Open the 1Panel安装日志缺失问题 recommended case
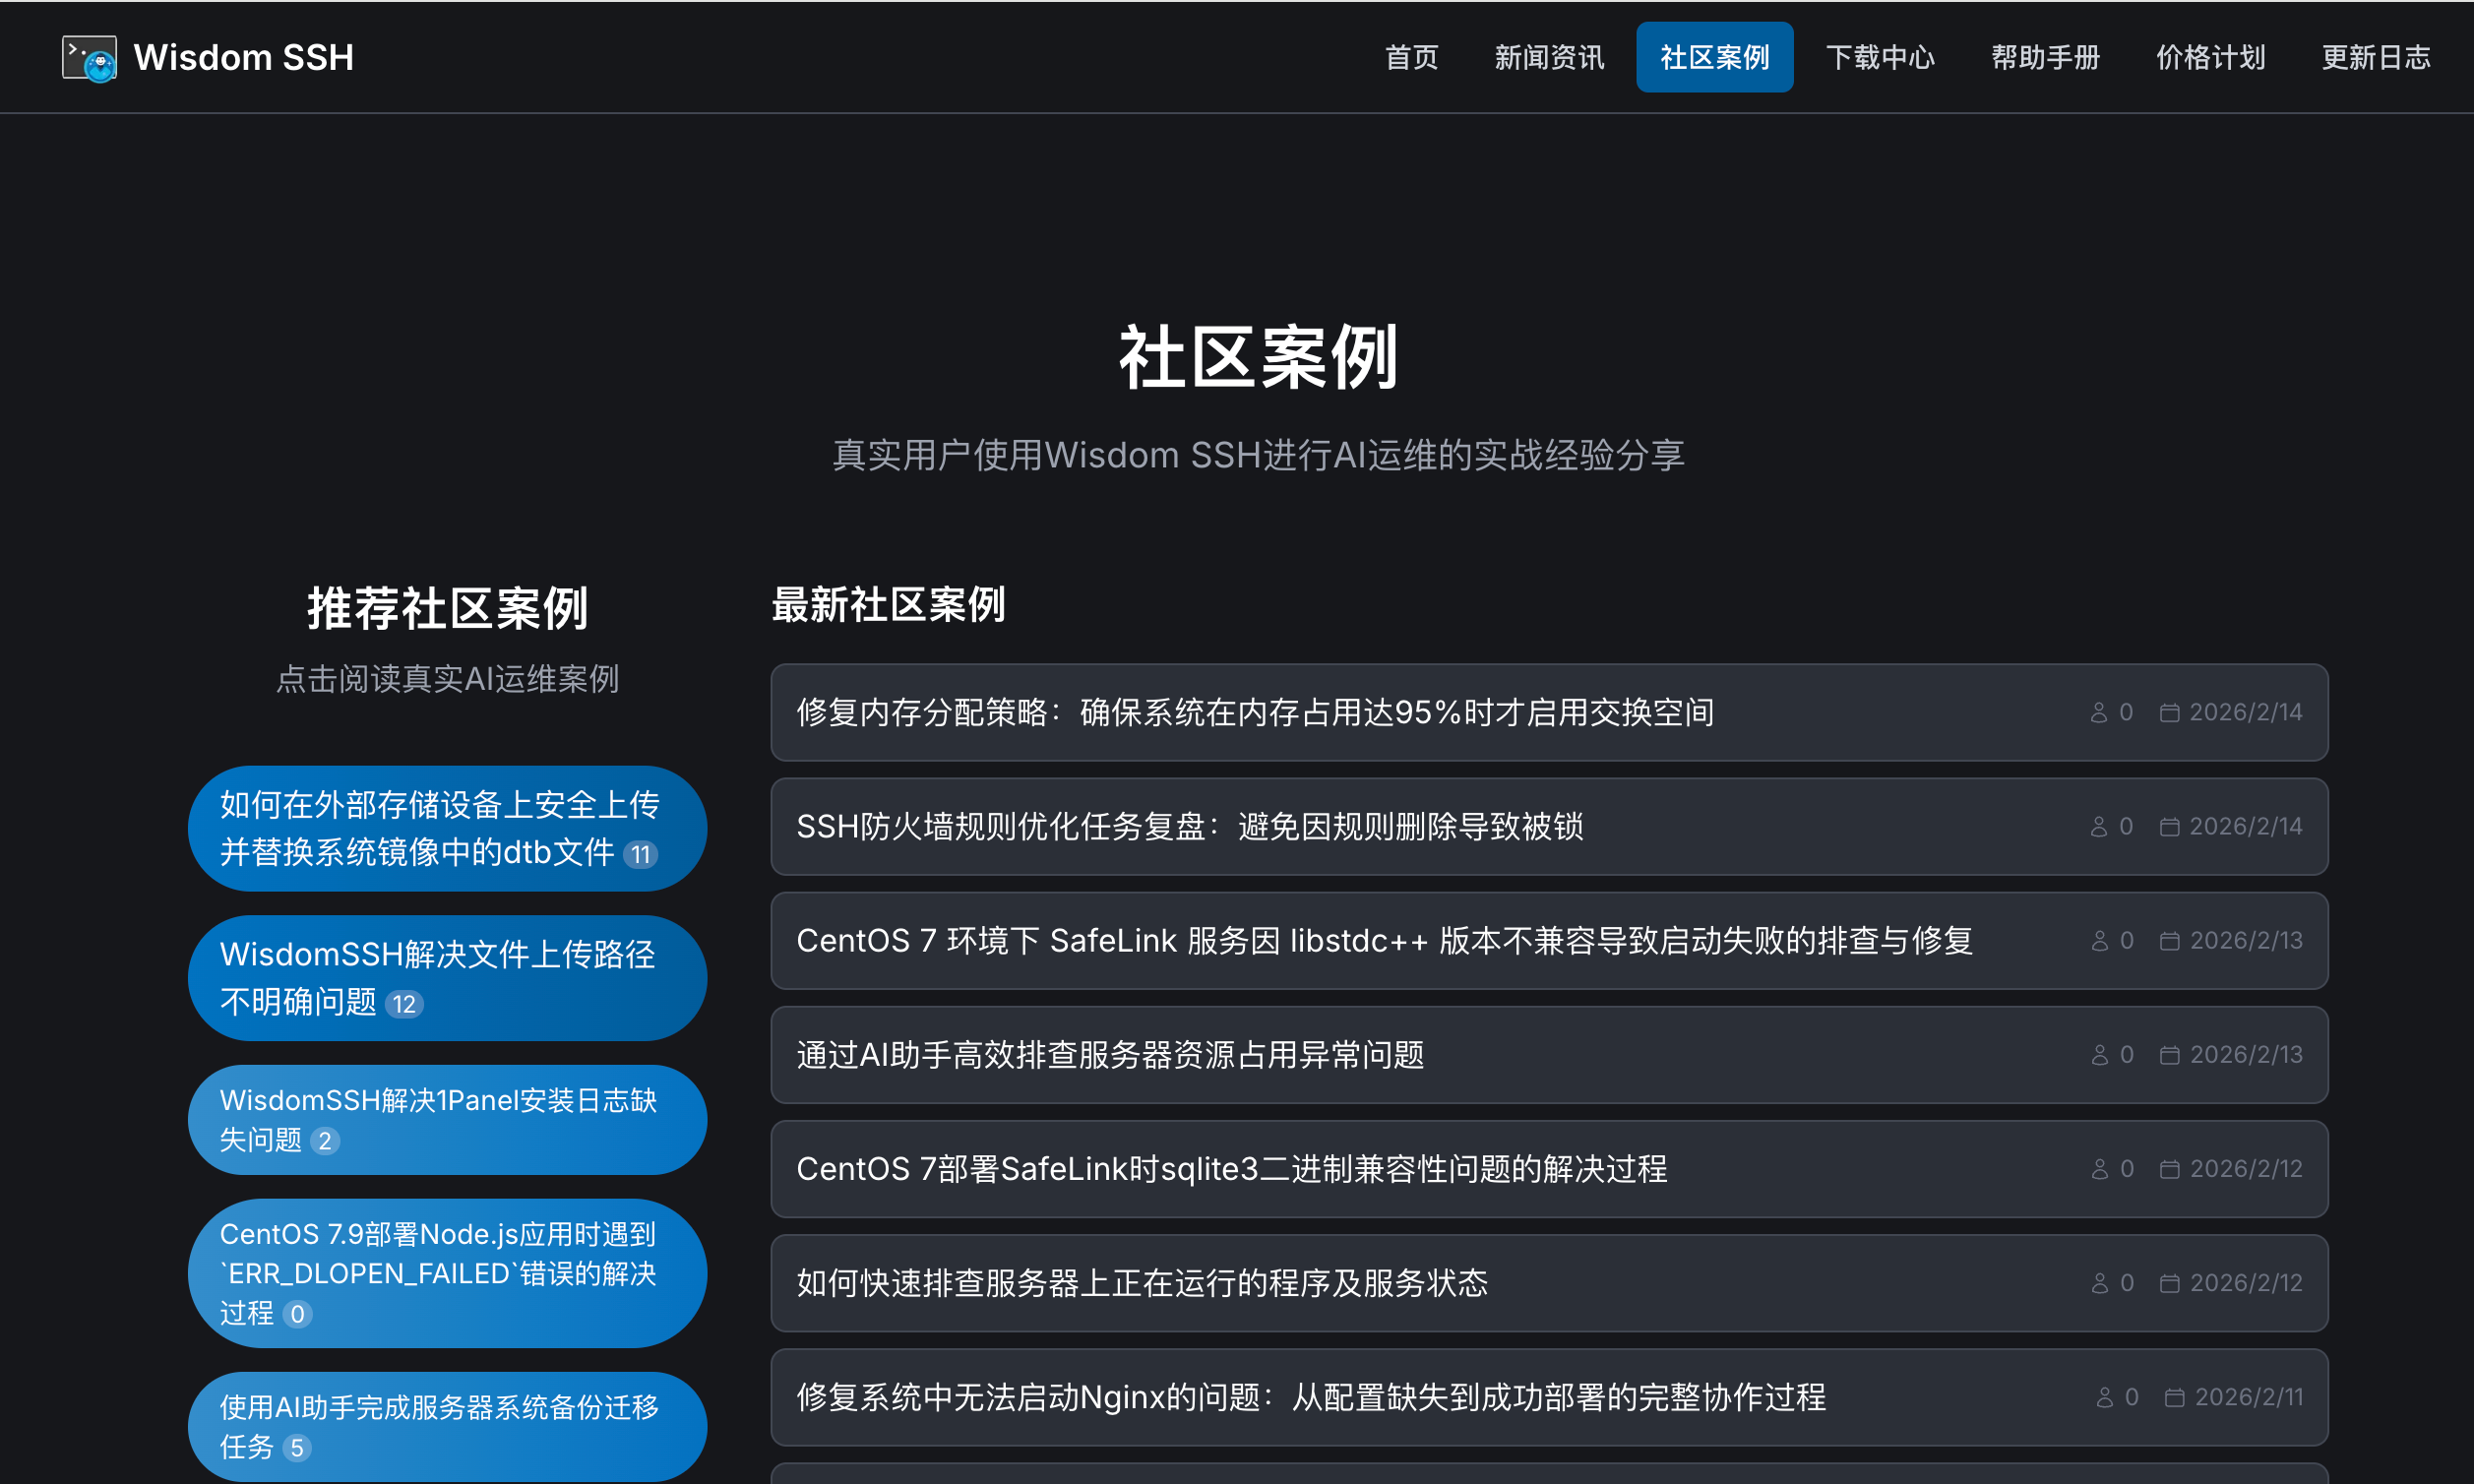This screenshot has height=1484, width=2474. click(446, 1119)
